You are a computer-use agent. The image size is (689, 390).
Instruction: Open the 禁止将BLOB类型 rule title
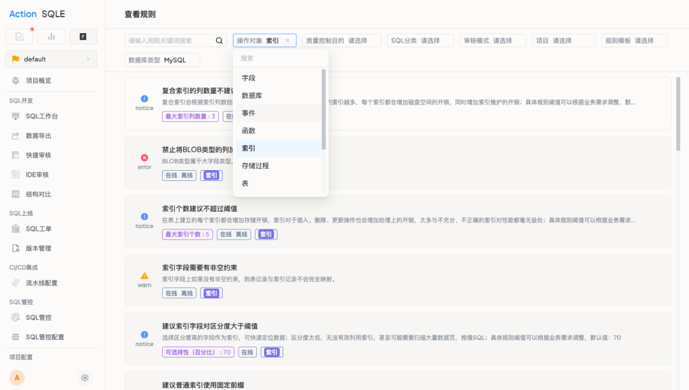(x=197, y=150)
